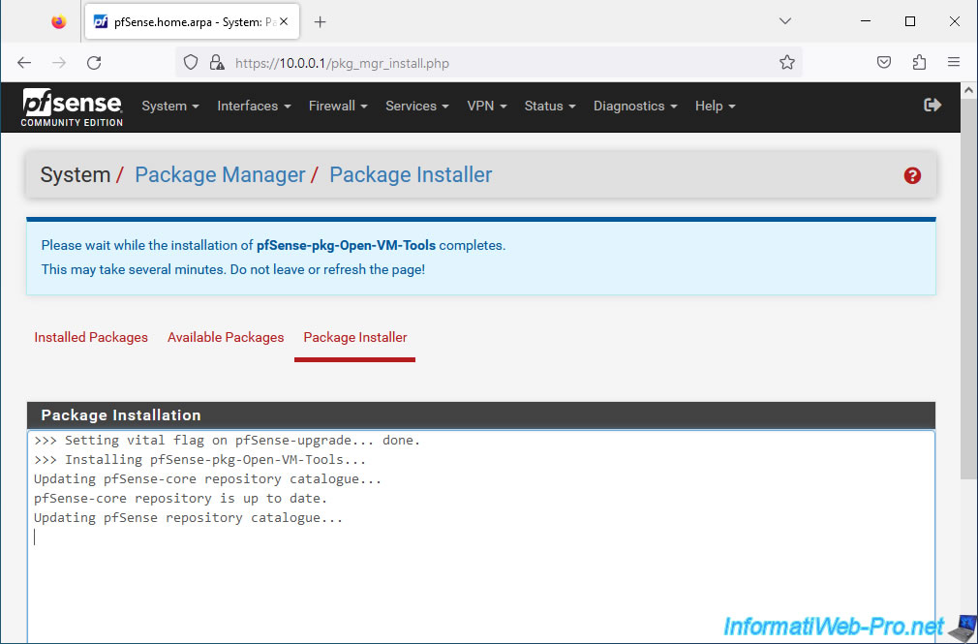Maximize the Firefox window
This screenshot has height=644, width=978.
pos(910,21)
